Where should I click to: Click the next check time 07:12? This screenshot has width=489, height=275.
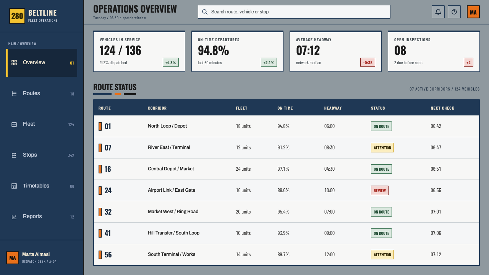point(436,254)
